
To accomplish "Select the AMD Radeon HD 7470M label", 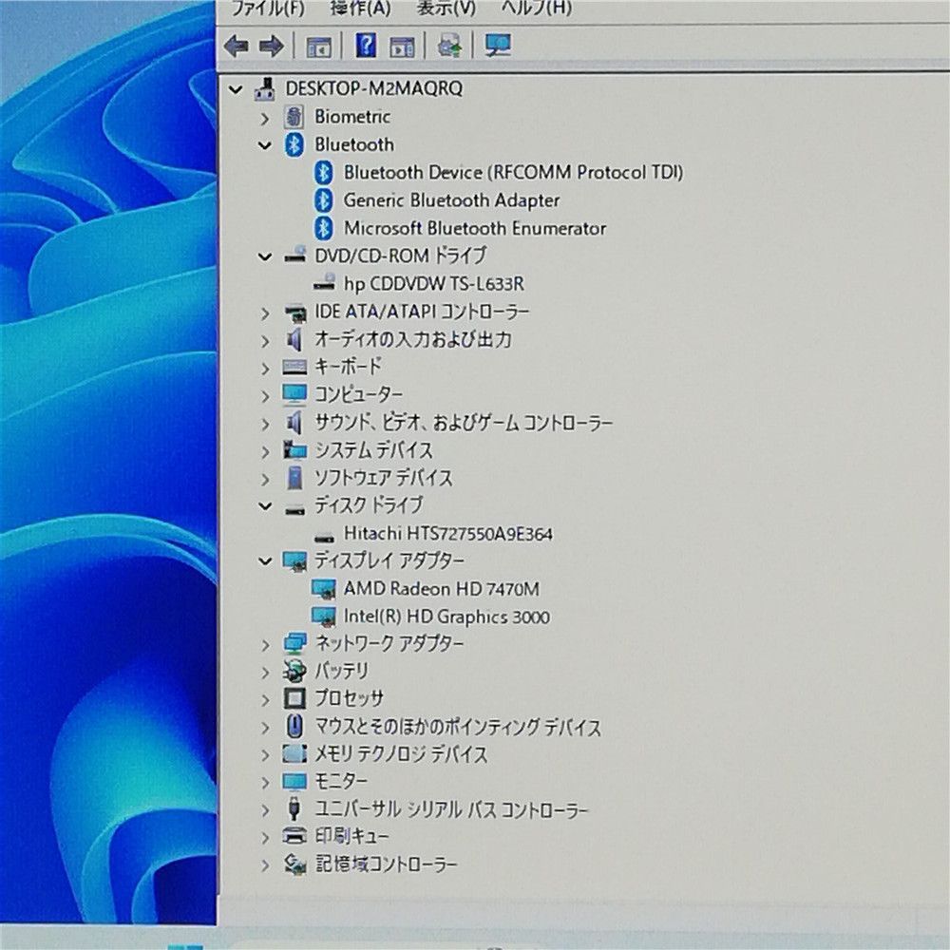I will [x=441, y=589].
